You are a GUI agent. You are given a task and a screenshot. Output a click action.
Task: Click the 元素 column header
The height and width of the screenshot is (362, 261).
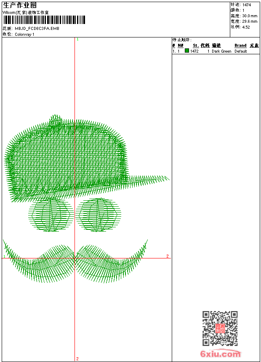[x=254, y=45]
